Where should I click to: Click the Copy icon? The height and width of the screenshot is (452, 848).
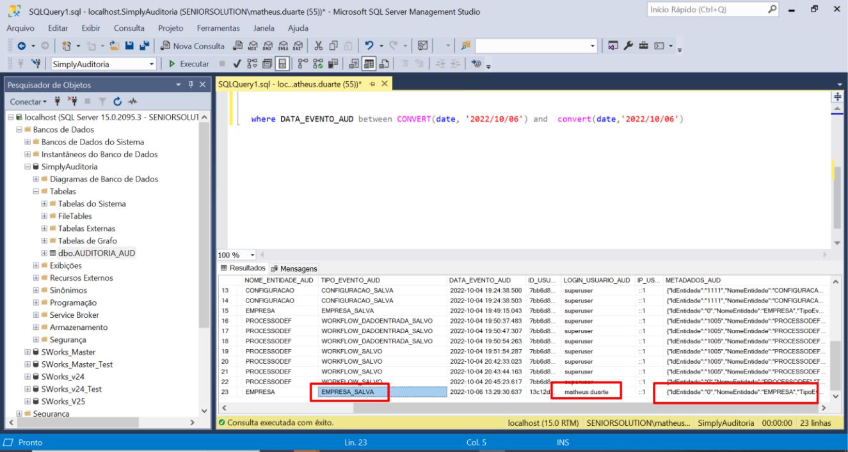pos(333,45)
